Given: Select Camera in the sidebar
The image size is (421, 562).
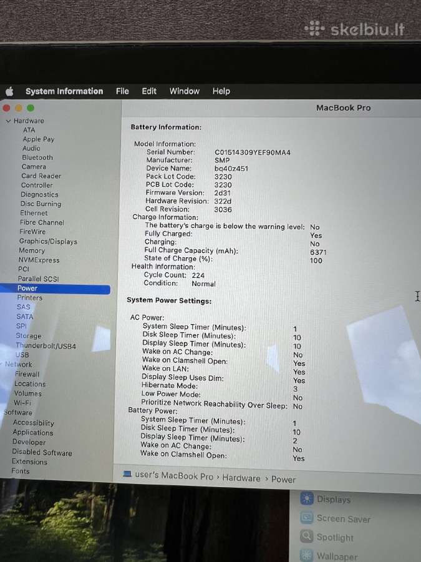Looking at the screenshot, I should [x=34, y=167].
